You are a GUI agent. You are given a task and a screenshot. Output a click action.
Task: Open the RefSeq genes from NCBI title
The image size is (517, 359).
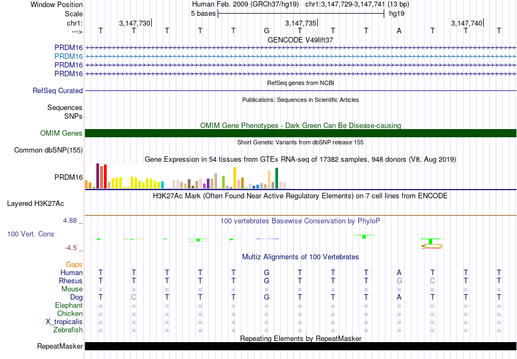point(300,83)
